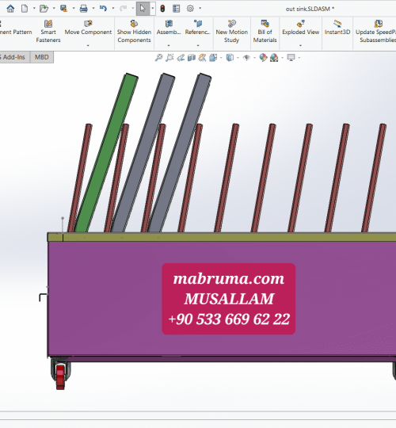This screenshot has height=428, width=396.
Task: Click the Rebuild traffic light icon
Action: (x=162, y=9)
